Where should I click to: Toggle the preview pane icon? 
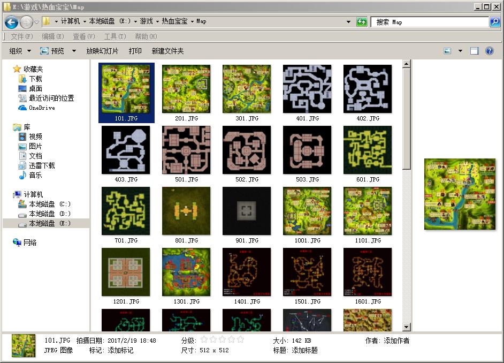click(475, 51)
